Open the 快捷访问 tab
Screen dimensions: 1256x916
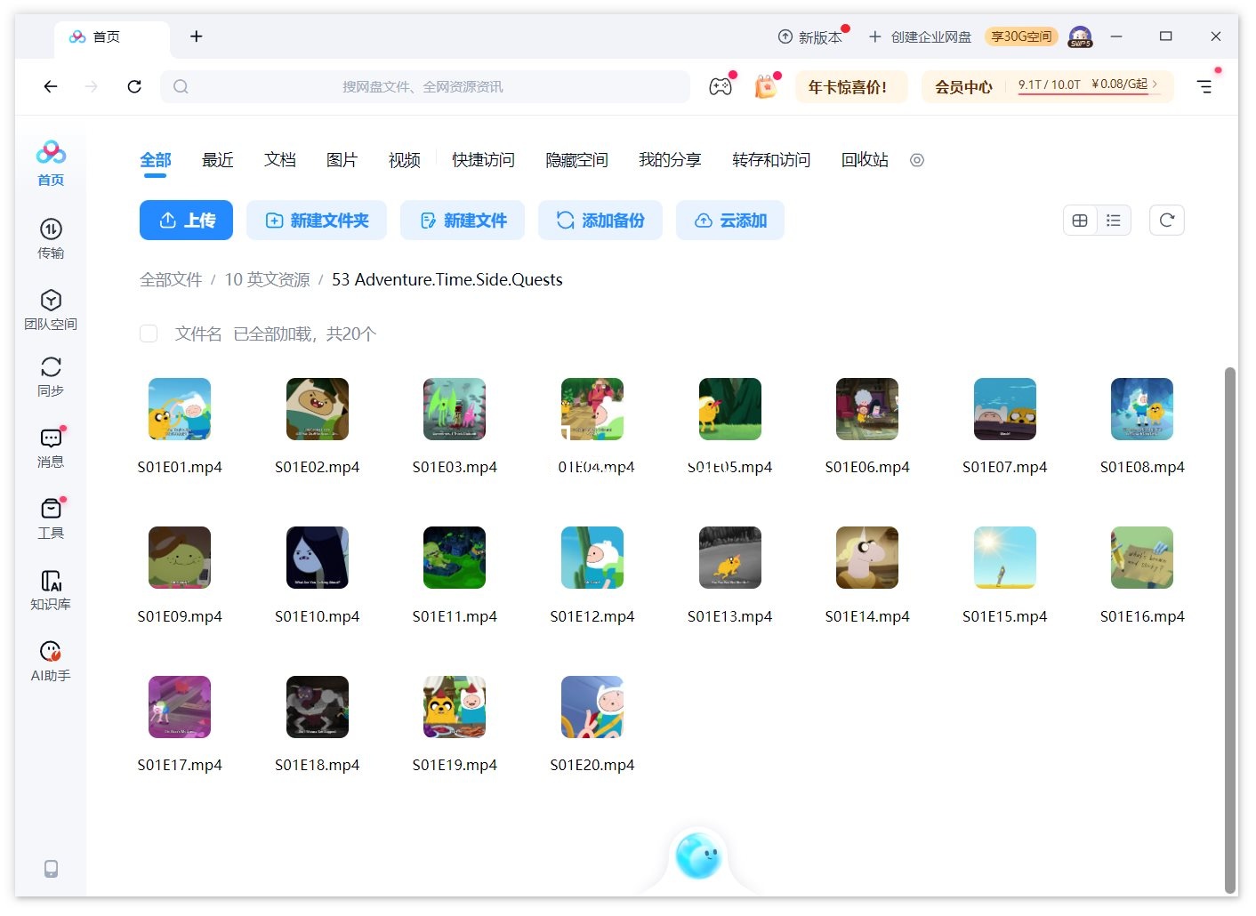click(483, 160)
